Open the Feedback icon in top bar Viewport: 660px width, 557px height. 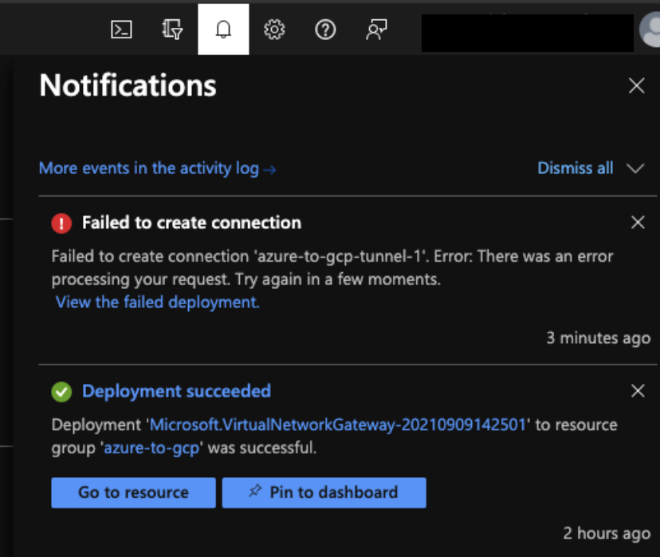click(375, 30)
